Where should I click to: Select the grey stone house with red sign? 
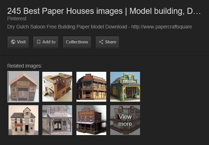(23, 120)
